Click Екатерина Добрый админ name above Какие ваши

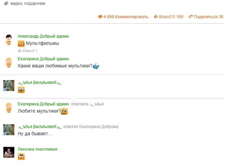coord(43,59)
